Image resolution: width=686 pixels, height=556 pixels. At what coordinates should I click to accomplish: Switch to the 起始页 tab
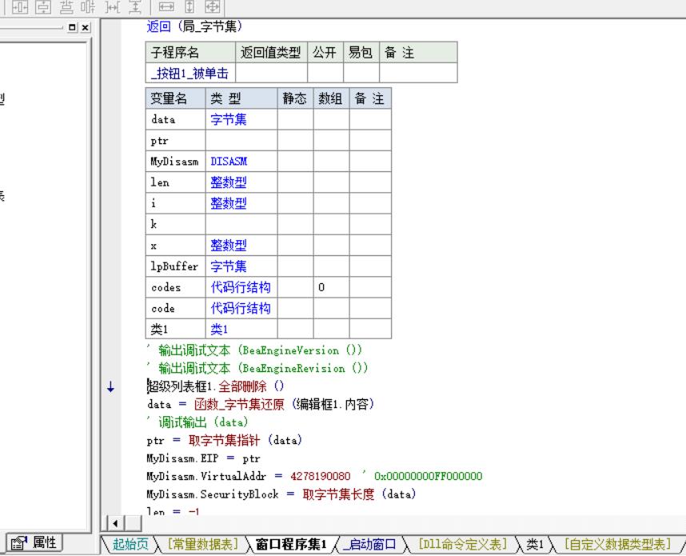[130, 544]
